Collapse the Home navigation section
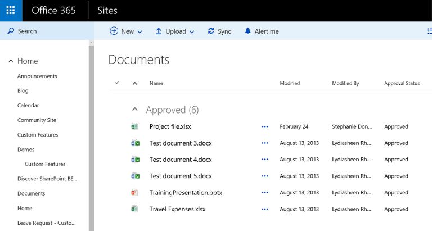 11,61
